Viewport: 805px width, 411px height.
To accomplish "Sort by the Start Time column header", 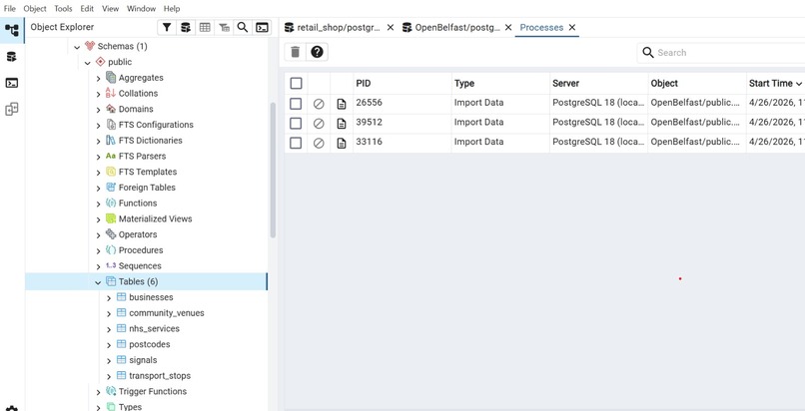I will point(775,84).
